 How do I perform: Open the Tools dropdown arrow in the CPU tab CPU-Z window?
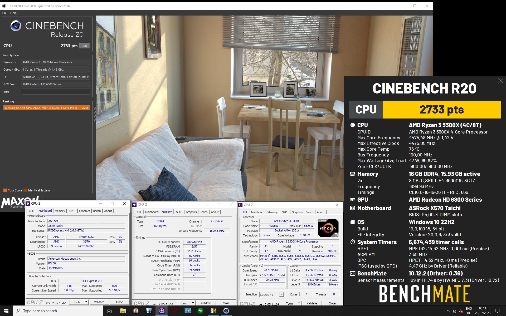(x=299, y=303)
